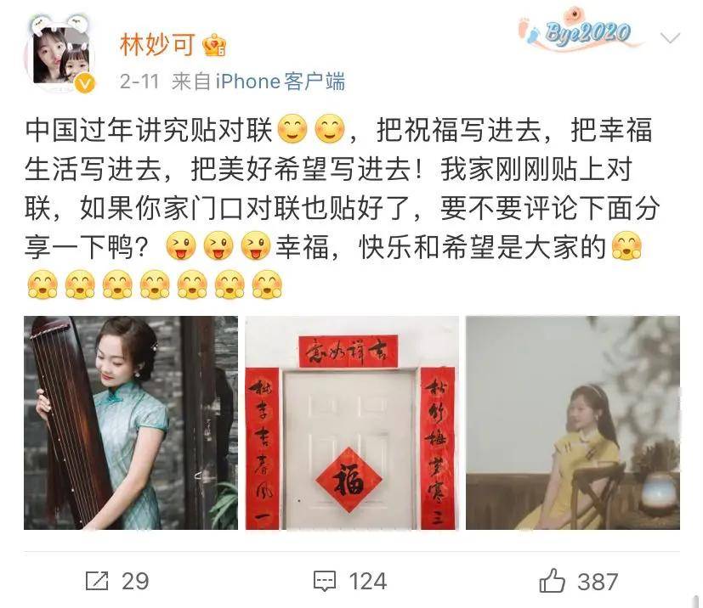Image resolution: width=703 pixels, height=608 pixels.
Task: Click the verified V badge on avatar
Action: (x=85, y=84)
